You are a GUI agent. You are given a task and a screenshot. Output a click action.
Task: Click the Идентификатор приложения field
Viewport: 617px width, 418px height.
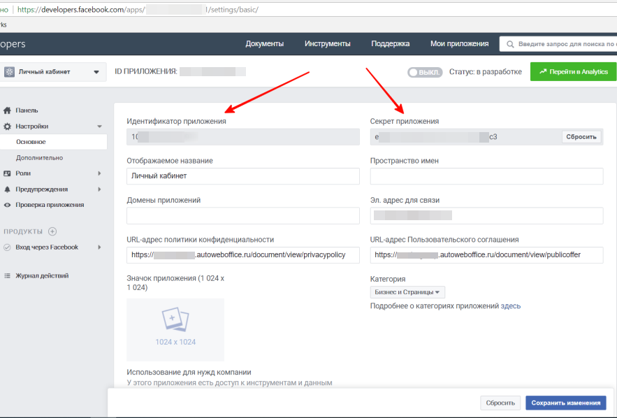tap(242, 137)
